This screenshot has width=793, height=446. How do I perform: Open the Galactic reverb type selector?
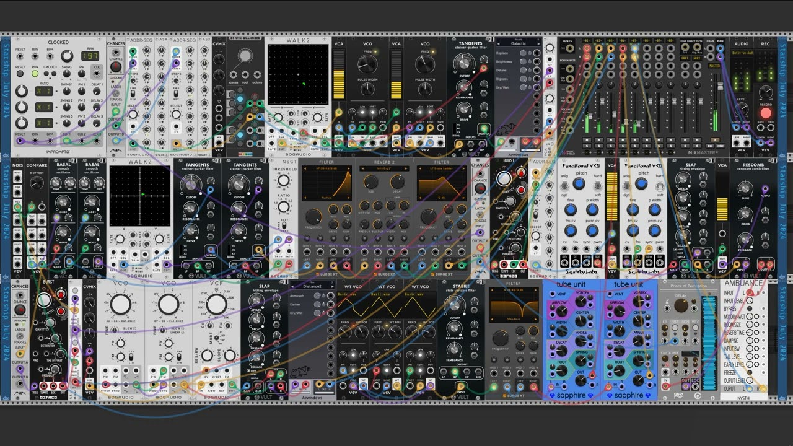point(519,43)
